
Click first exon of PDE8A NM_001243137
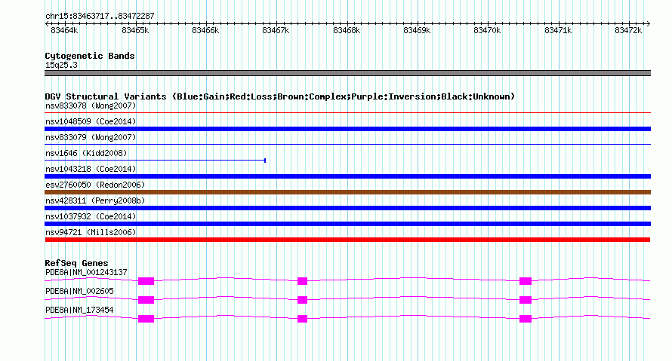pyautogui.click(x=146, y=281)
